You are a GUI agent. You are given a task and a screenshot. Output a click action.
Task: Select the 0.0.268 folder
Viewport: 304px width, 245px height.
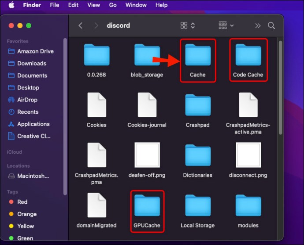pyautogui.click(x=96, y=61)
